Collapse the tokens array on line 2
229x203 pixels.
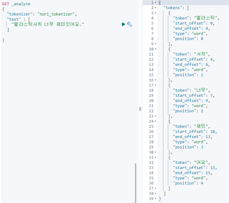pos(156,8)
